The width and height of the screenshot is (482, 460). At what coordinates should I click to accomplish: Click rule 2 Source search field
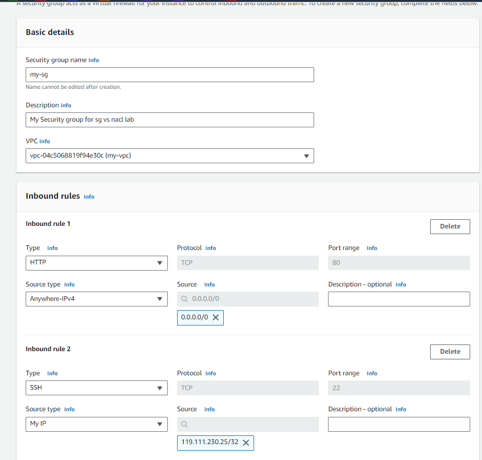click(x=248, y=424)
